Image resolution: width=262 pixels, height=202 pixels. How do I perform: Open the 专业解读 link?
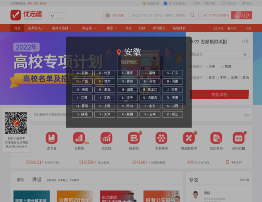(74, 180)
